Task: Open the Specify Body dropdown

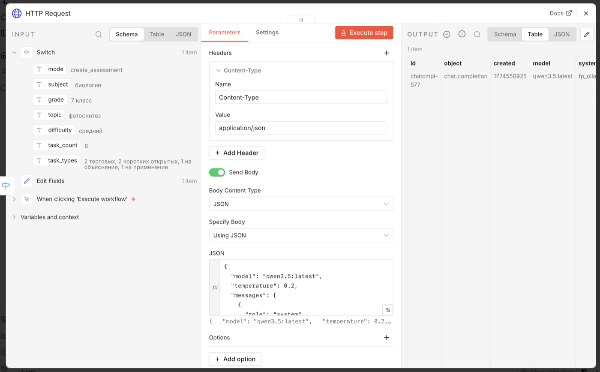Action: [301, 235]
